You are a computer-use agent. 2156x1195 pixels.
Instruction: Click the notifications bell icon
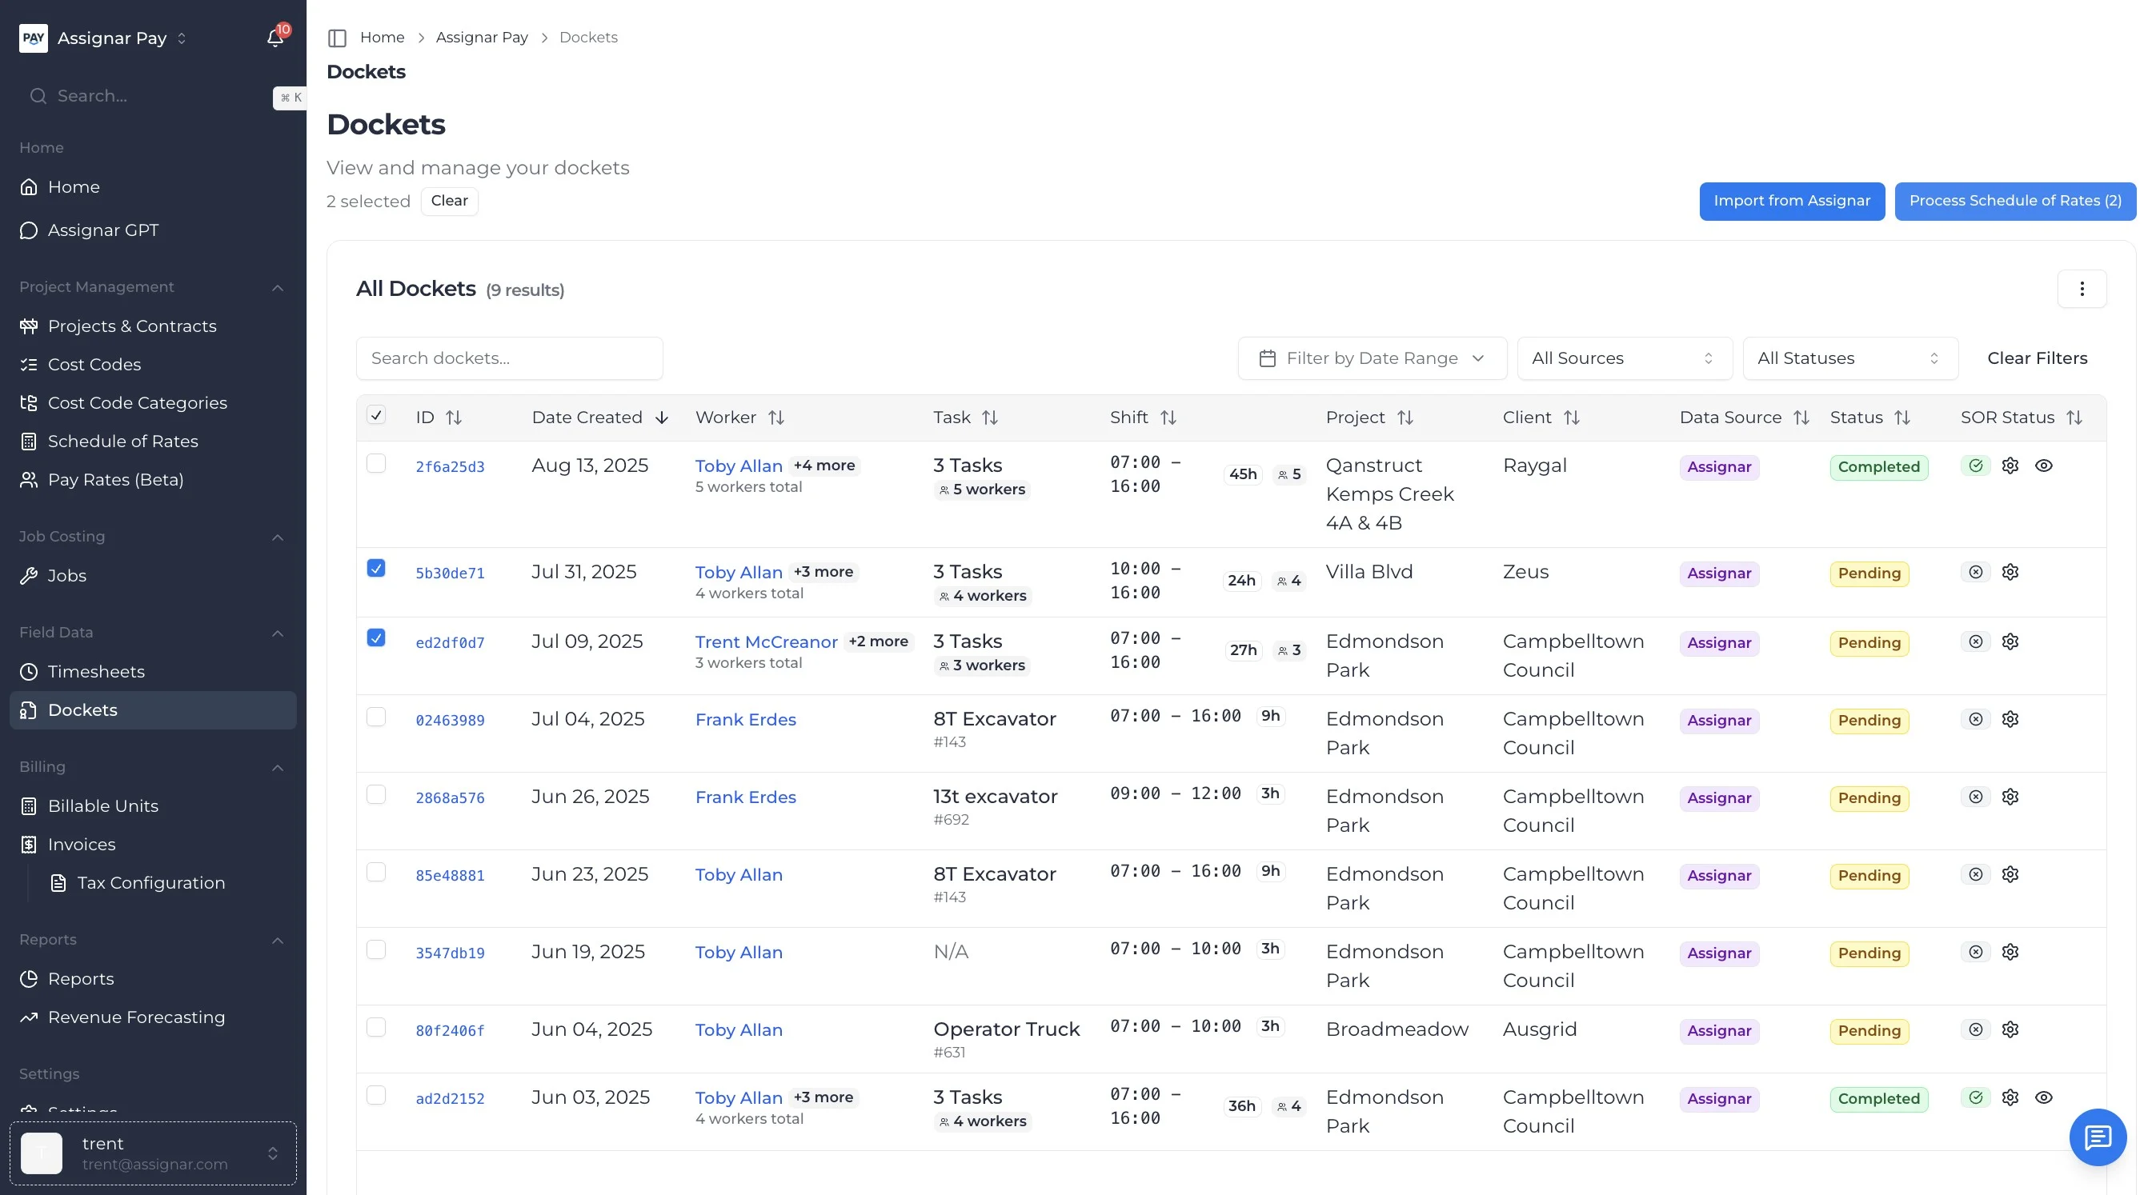tap(275, 38)
